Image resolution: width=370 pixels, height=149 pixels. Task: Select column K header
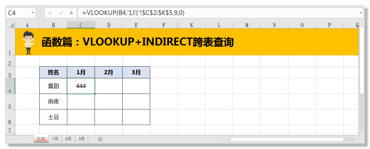pos(192,25)
